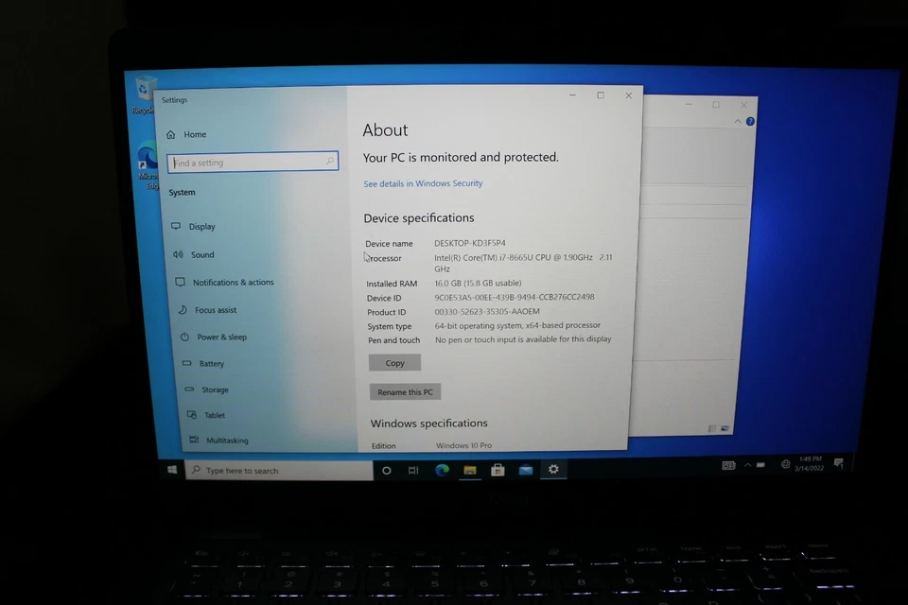Show hidden system tray icons

pyautogui.click(x=747, y=465)
